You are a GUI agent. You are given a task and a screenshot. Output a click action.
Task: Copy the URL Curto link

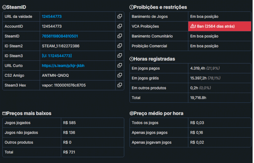[120, 66]
